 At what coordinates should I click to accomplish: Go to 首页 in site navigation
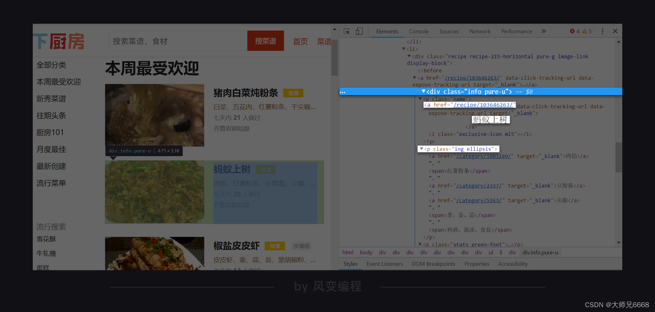pos(300,42)
